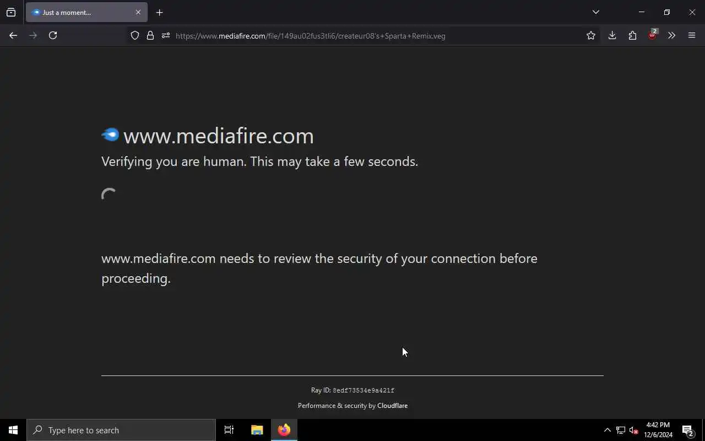Viewport: 705px width, 441px height.
Task: View site security info via the padlock
Action: click(150, 36)
